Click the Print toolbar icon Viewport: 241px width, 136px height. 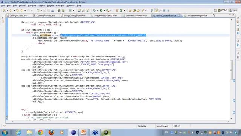(x=53, y=11)
